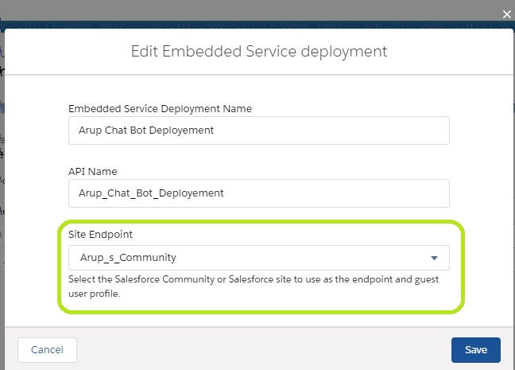Click the 'Edit Embedded Service deployment' heading
515x370 pixels.
pos(259,51)
